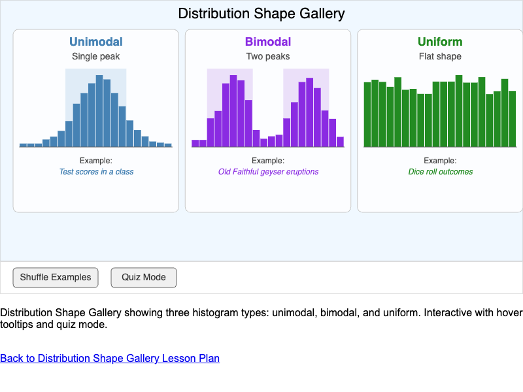
Task: Click the Unimodal heading
Action: (x=95, y=42)
